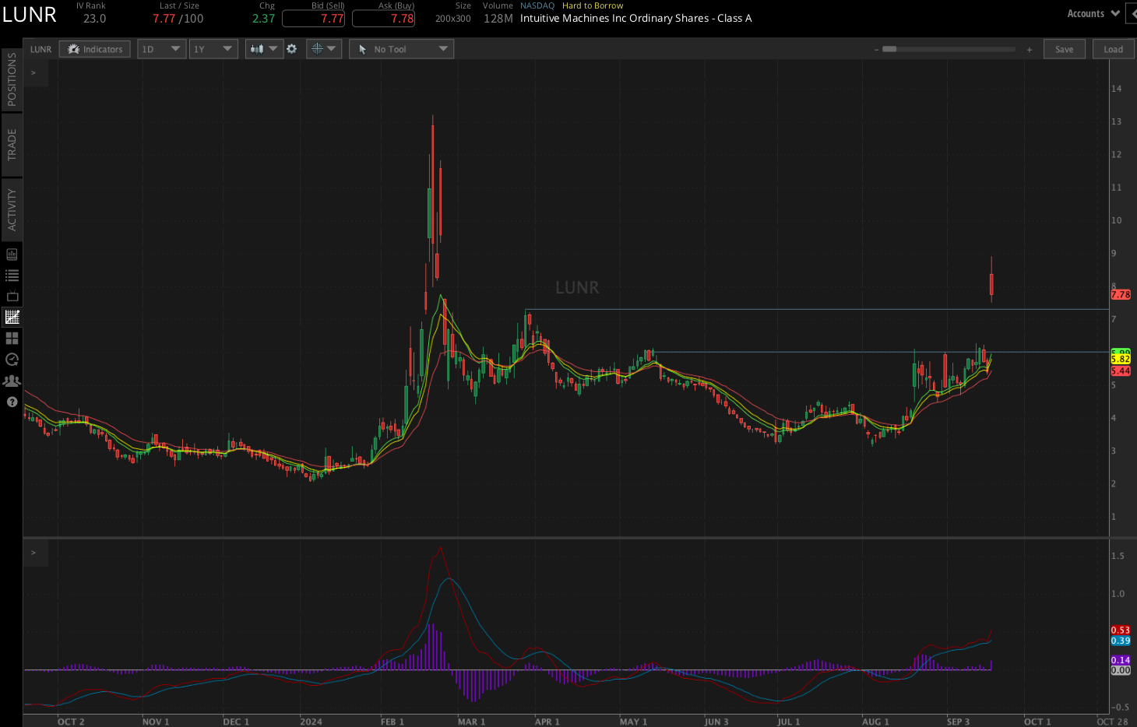
Task: Click the 0.39 blue MACD value tag
Action: tap(1121, 641)
